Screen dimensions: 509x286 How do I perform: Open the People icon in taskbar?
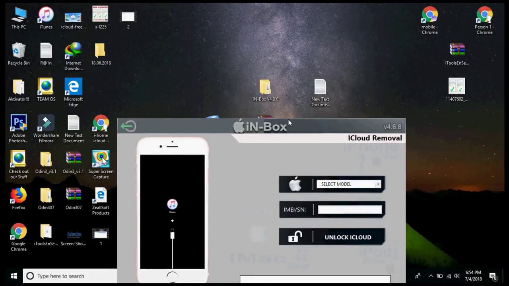tap(418, 276)
